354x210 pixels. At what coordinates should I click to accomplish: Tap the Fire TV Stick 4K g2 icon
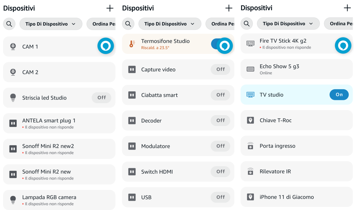click(x=250, y=43)
